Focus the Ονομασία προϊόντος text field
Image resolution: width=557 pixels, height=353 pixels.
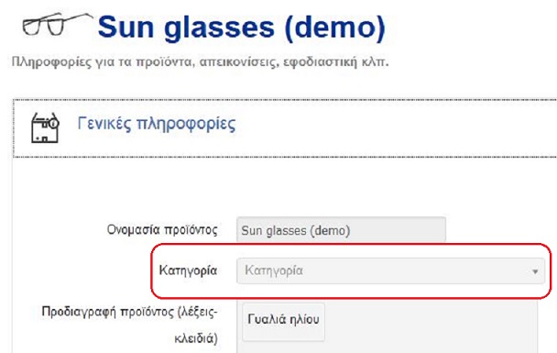(x=341, y=229)
